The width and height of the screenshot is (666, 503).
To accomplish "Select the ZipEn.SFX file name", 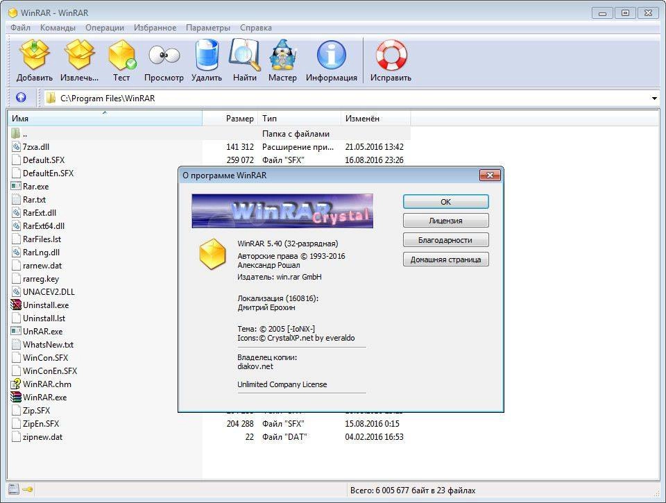I will point(41,423).
